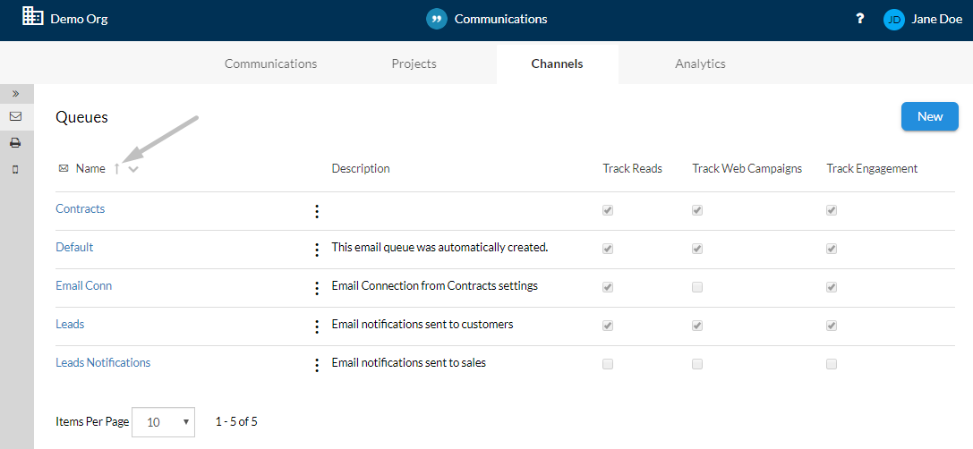
Task: Switch to the Communications tab
Action: (x=270, y=64)
